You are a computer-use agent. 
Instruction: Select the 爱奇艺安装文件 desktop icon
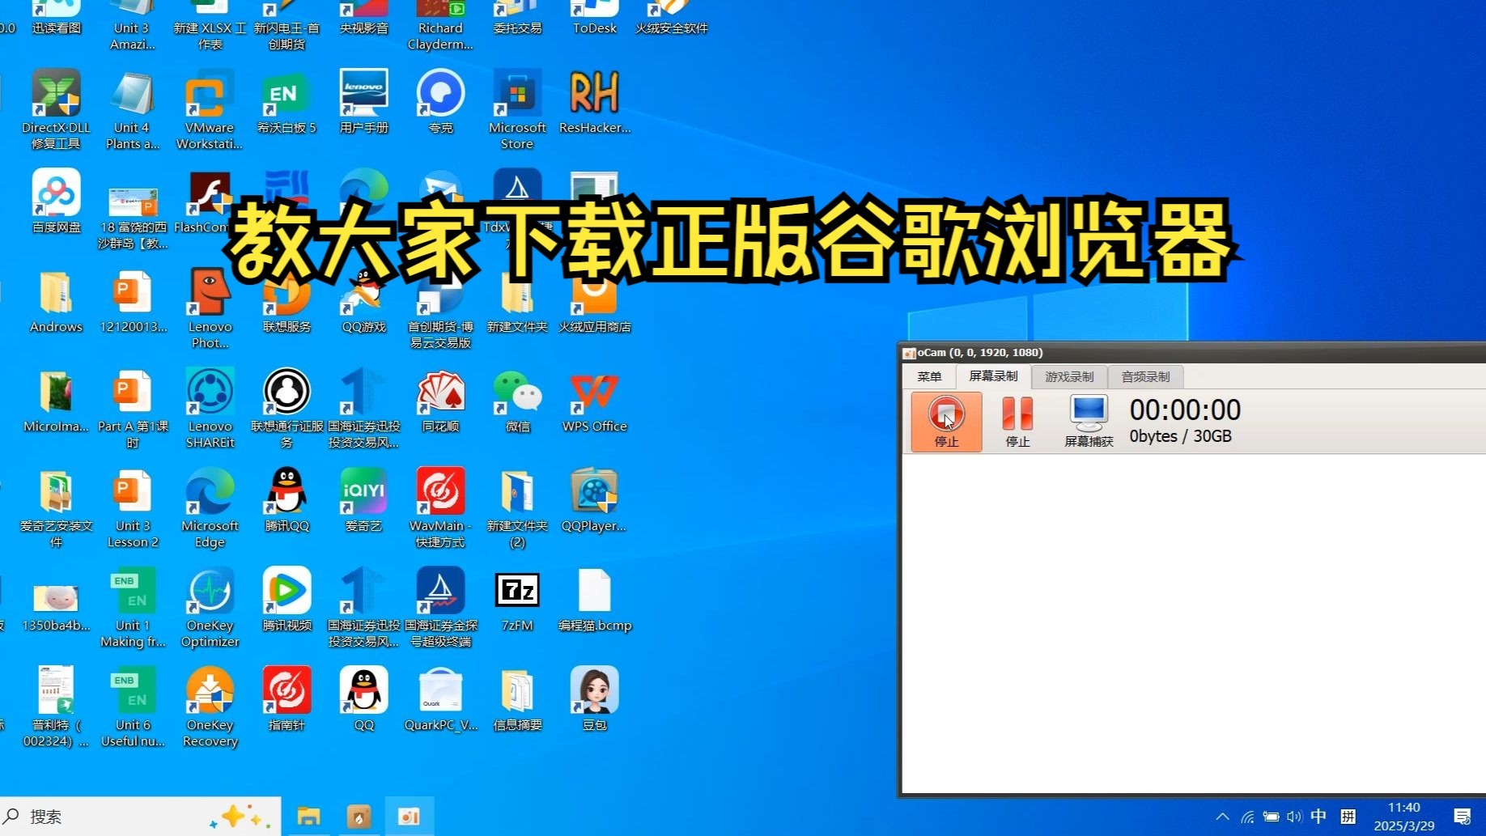pos(56,507)
